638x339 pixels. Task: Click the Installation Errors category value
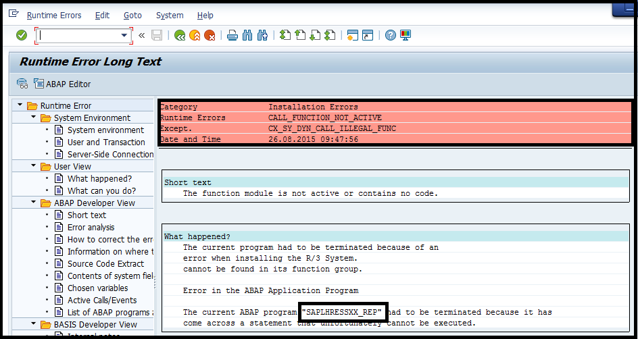click(x=313, y=107)
